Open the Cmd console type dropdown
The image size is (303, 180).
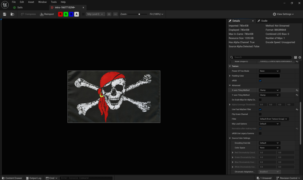(x=51, y=178)
